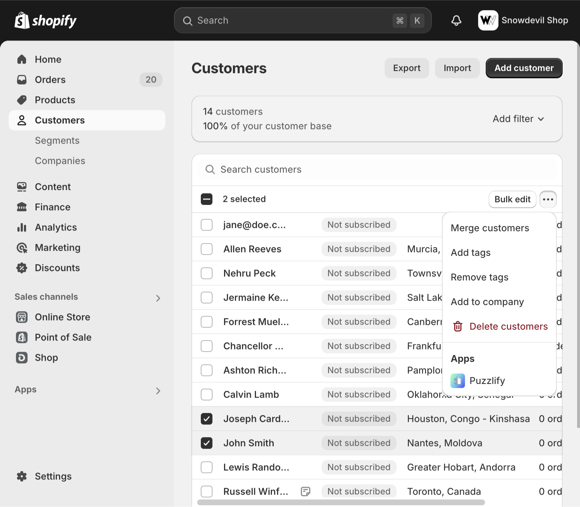
Task: Click the horizontal scrollbar under the table
Action: click(341, 502)
